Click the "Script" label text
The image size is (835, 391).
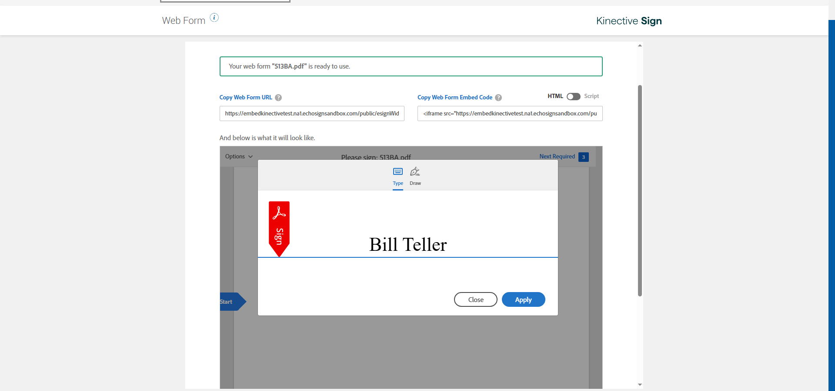tap(591, 96)
